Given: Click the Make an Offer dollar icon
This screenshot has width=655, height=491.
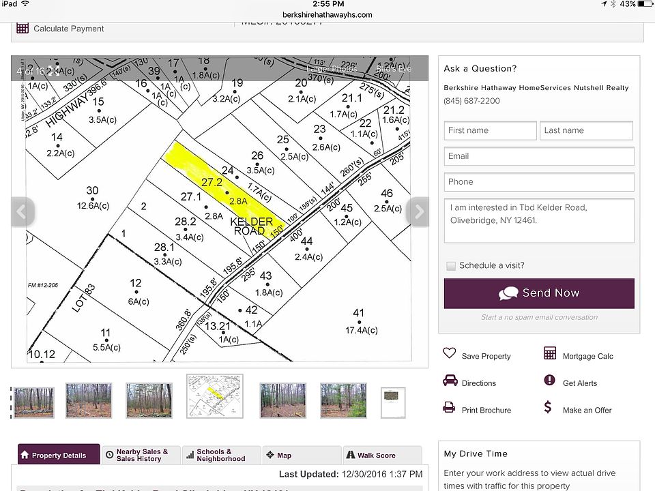Looking at the screenshot, I should [x=548, y=408].
